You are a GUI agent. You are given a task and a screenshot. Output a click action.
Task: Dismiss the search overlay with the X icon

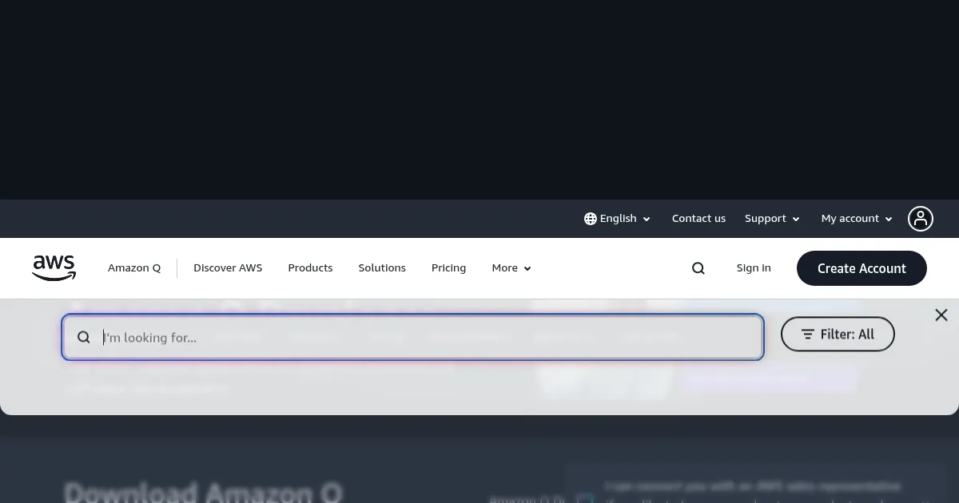(941, 315)
